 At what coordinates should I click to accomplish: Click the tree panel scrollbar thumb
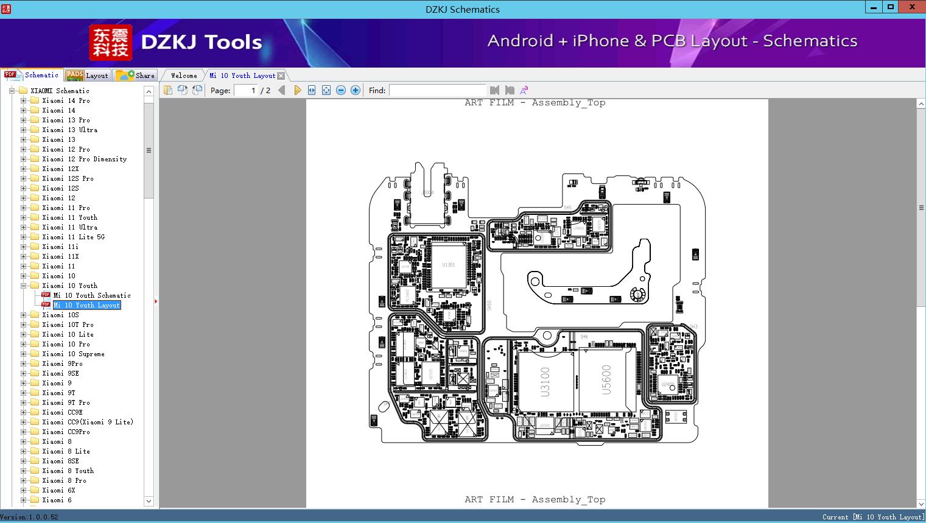click(x=149, y=150)
